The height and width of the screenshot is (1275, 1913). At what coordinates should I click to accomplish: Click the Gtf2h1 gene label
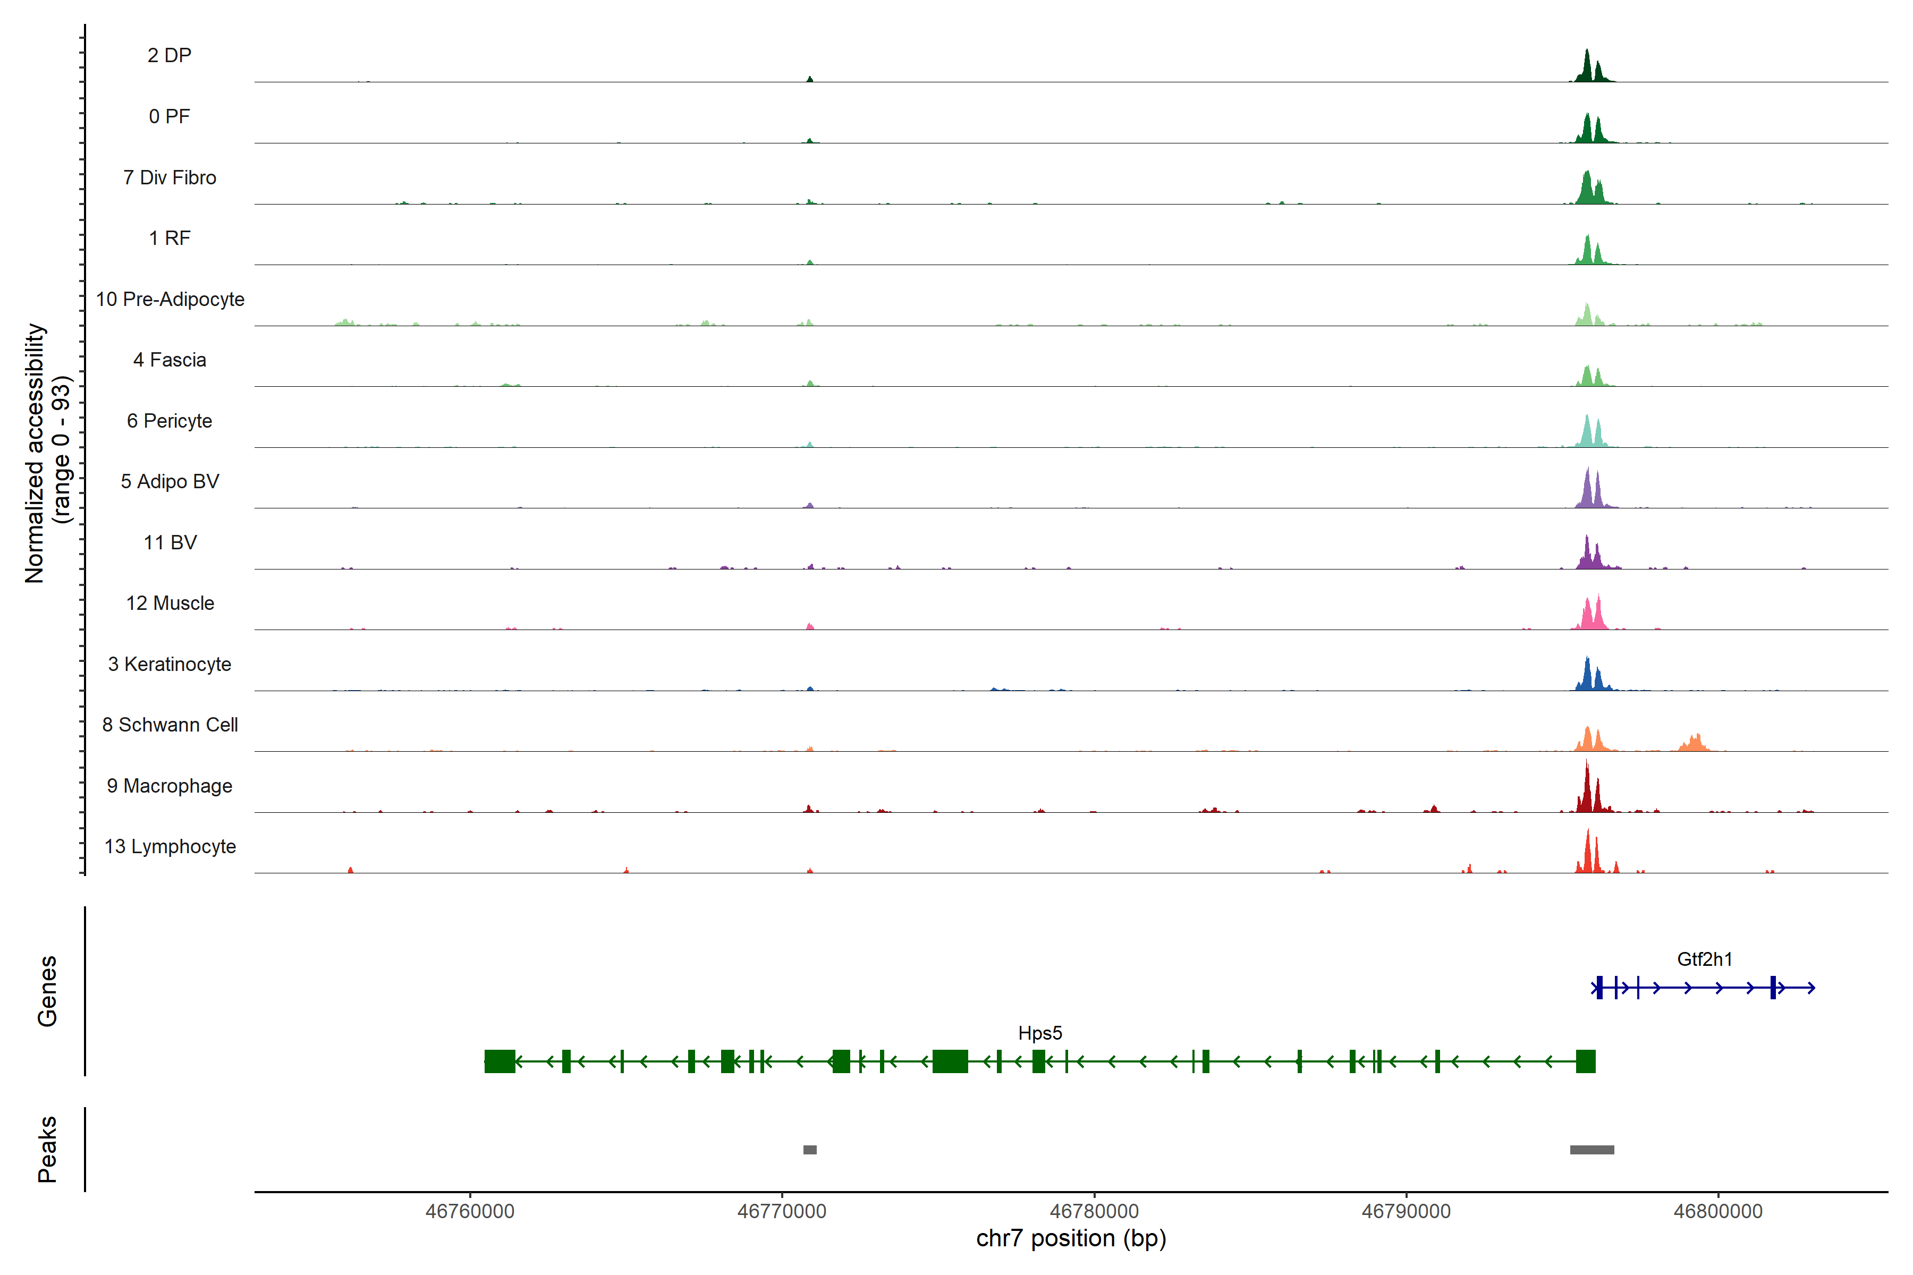(1704, 959)
